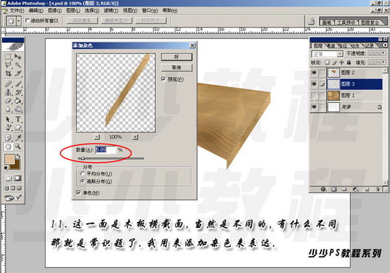Screen dimensions: 390x273
Task: Select the Eyedropper tool
Action: tap(18, 137)
